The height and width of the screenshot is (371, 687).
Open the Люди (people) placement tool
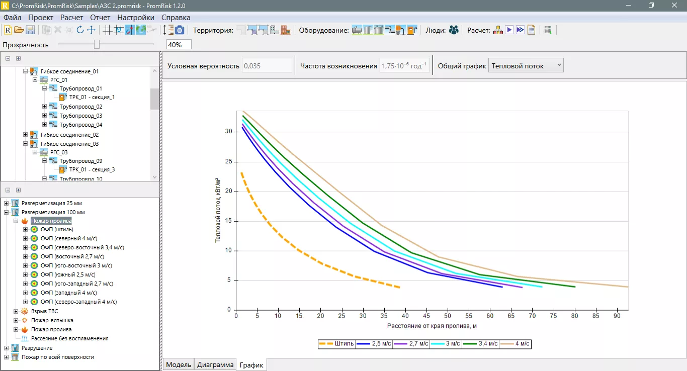(453, 30)
